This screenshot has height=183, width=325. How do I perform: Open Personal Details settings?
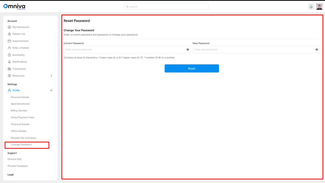20,97
